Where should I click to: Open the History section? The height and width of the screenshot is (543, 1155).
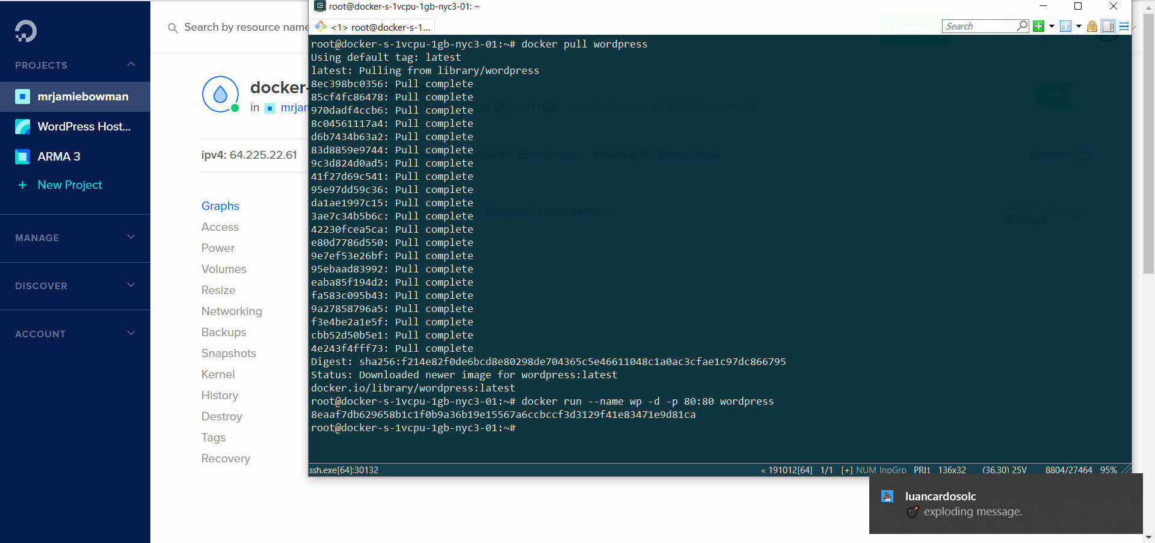click(x=220, y=395)
